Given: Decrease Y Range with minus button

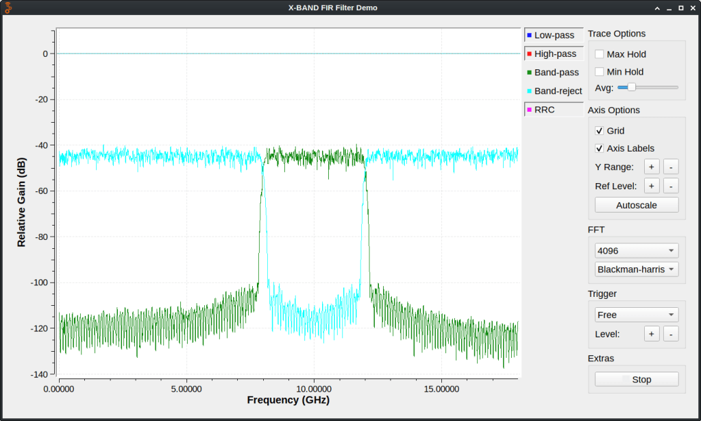Looking at the screenshot, I should [x=671, y=167].
